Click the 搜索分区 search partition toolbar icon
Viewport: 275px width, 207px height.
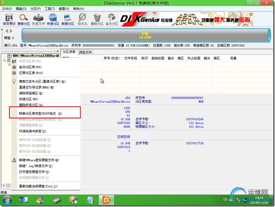click(x=24, y=19)
